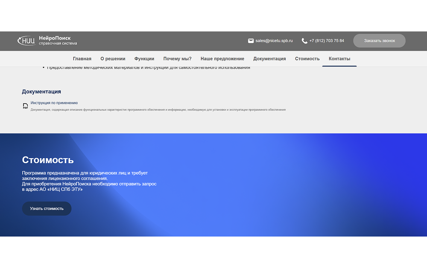Click the Узнать стоимость button
The height and width of the screenshot is (277, 427).
(47, 208)
